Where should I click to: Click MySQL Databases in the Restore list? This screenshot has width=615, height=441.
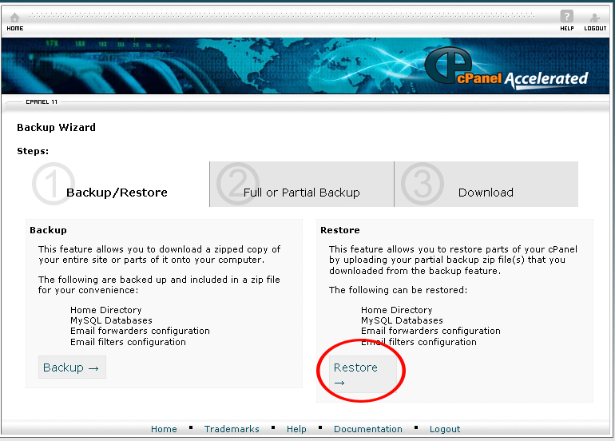click(402, 320)
